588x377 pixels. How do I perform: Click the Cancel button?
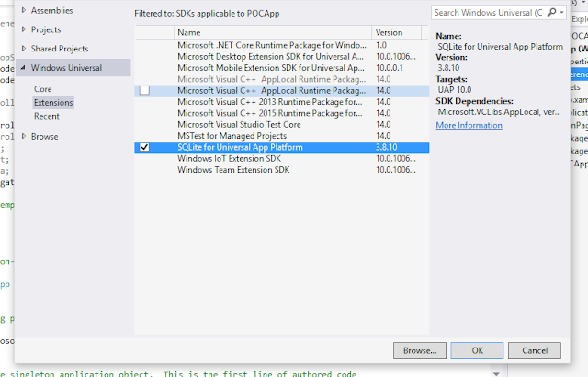[535, 350]
